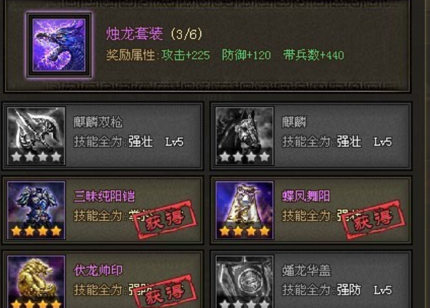430x308 pixels.
Task: Click the 伏龙帅印 item name
Action: point(98,271)
